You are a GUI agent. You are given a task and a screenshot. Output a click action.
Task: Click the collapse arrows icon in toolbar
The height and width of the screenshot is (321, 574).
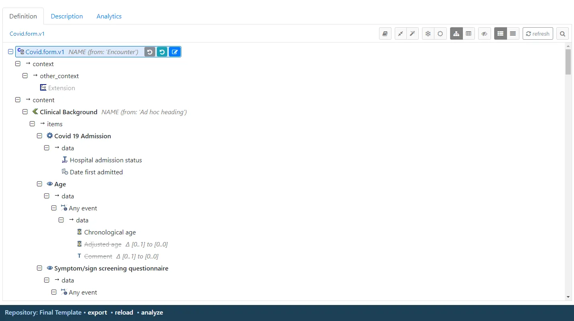[x=401, y=34]
